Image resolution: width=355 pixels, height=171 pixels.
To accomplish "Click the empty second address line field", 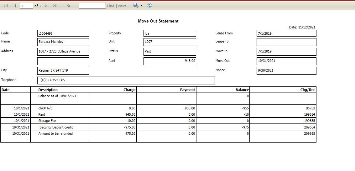I will [63, 61].
